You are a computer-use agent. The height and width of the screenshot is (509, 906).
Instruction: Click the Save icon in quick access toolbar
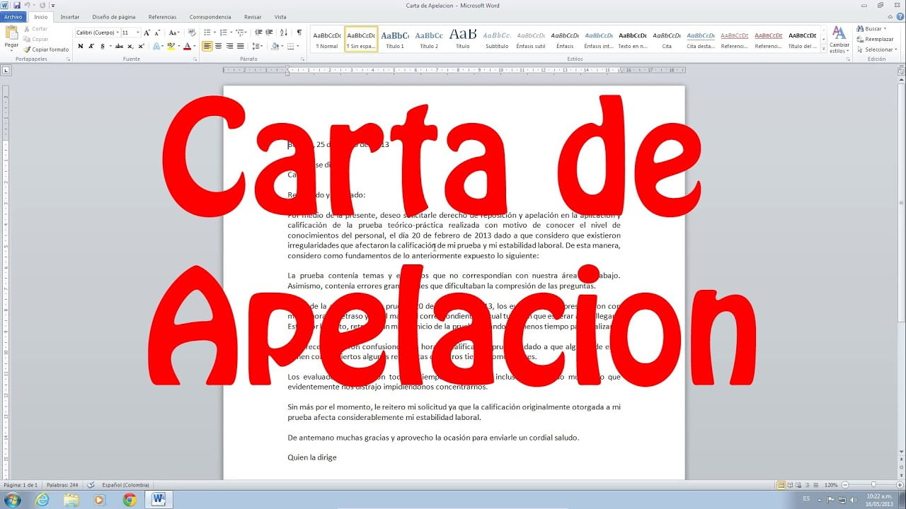point(16,5)
